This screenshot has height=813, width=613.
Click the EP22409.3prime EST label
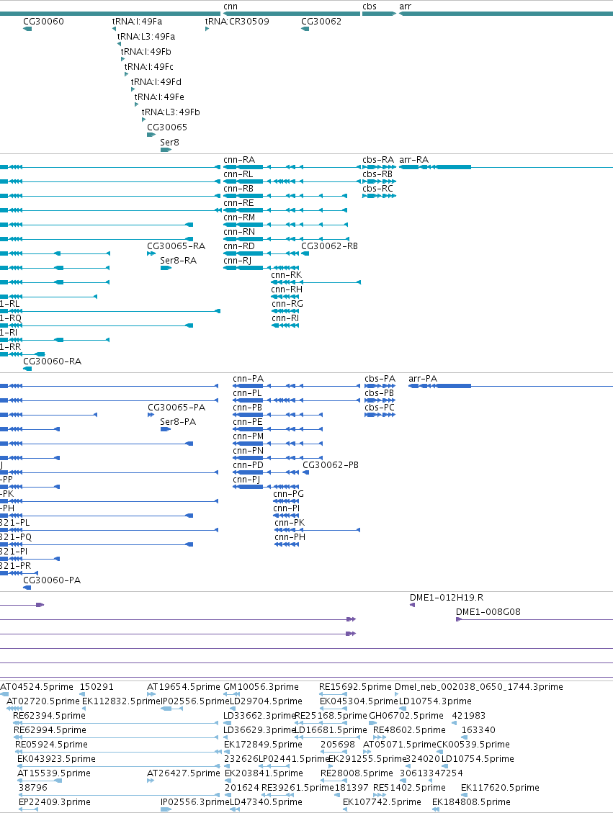point(55,802)
